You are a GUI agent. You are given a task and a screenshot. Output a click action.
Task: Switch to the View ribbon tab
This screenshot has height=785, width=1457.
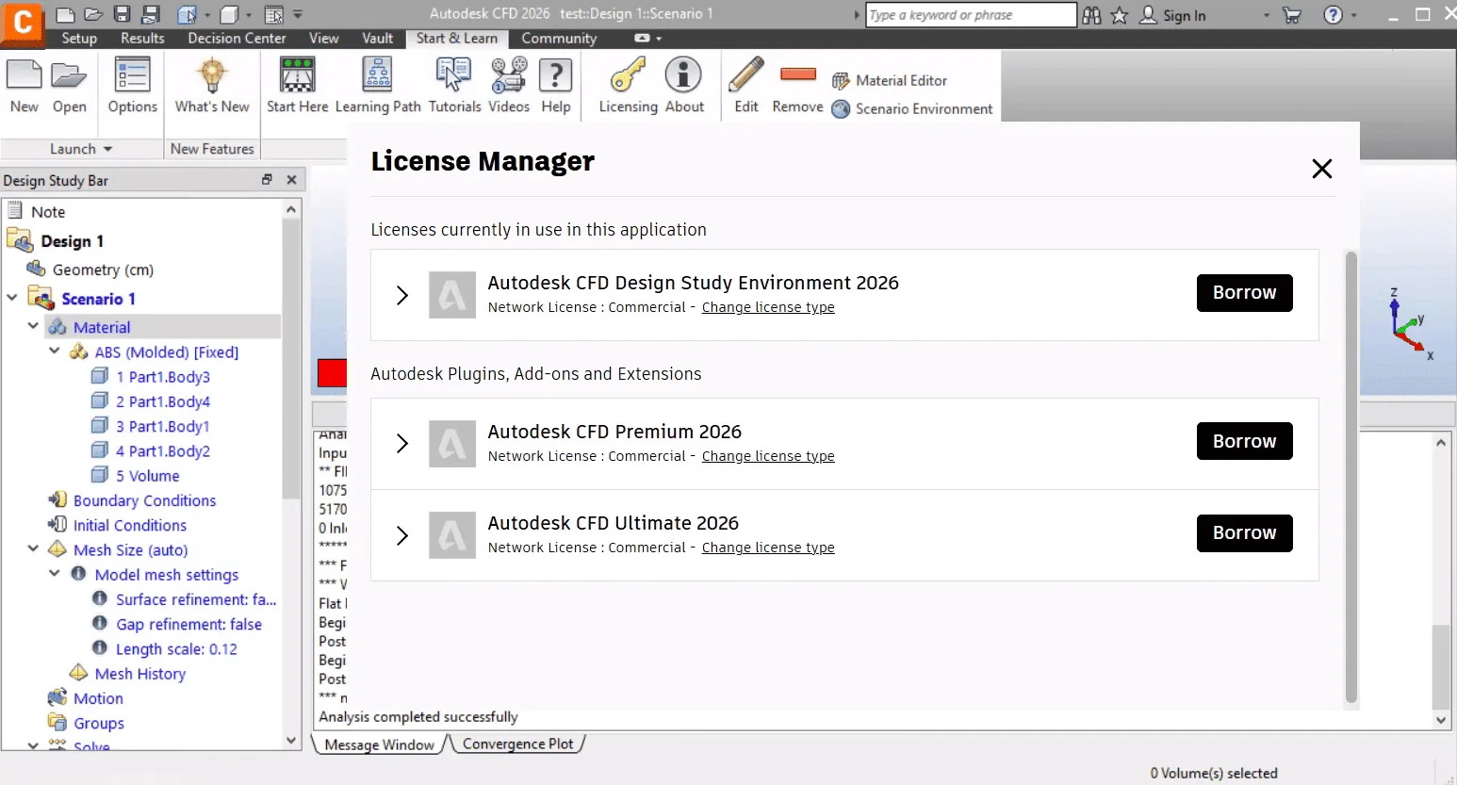323,39
